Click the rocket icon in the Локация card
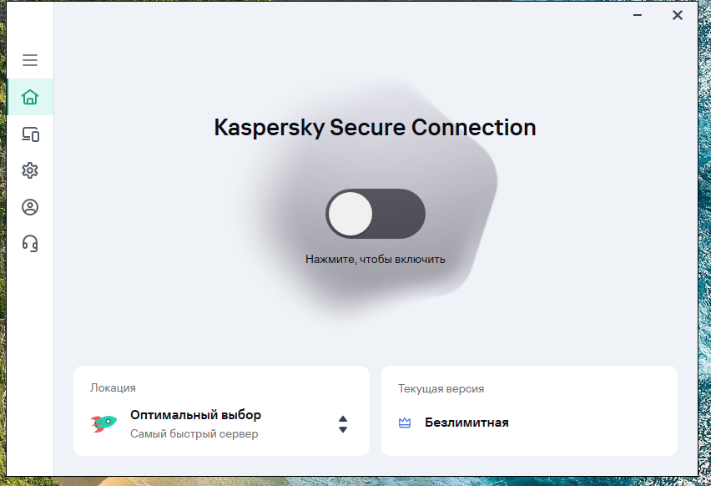711x486 pixels. (x=104, y=423)
